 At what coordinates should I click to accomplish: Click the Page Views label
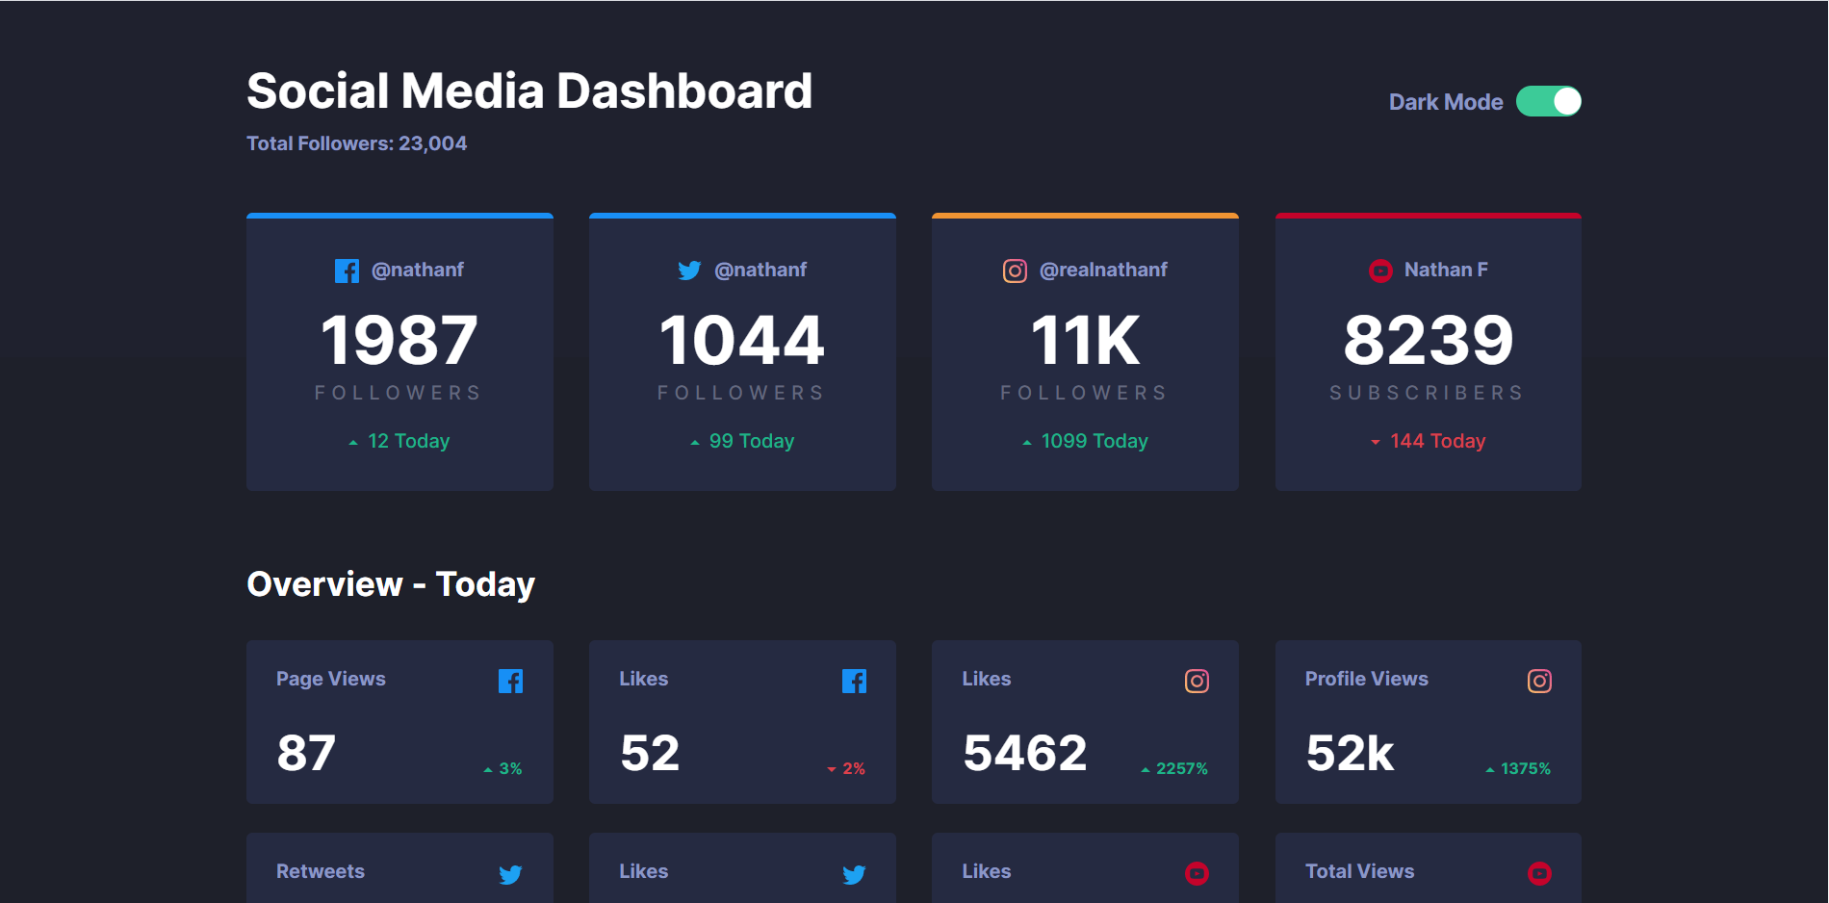pos(331,679)
